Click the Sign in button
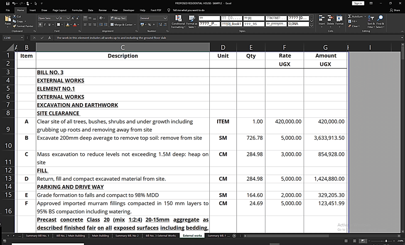 click(x=358, y=3)
